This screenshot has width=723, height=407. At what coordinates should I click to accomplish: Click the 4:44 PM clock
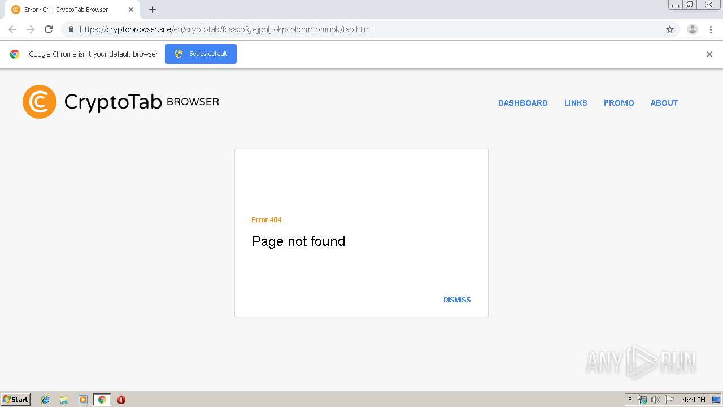coord(694,400)
